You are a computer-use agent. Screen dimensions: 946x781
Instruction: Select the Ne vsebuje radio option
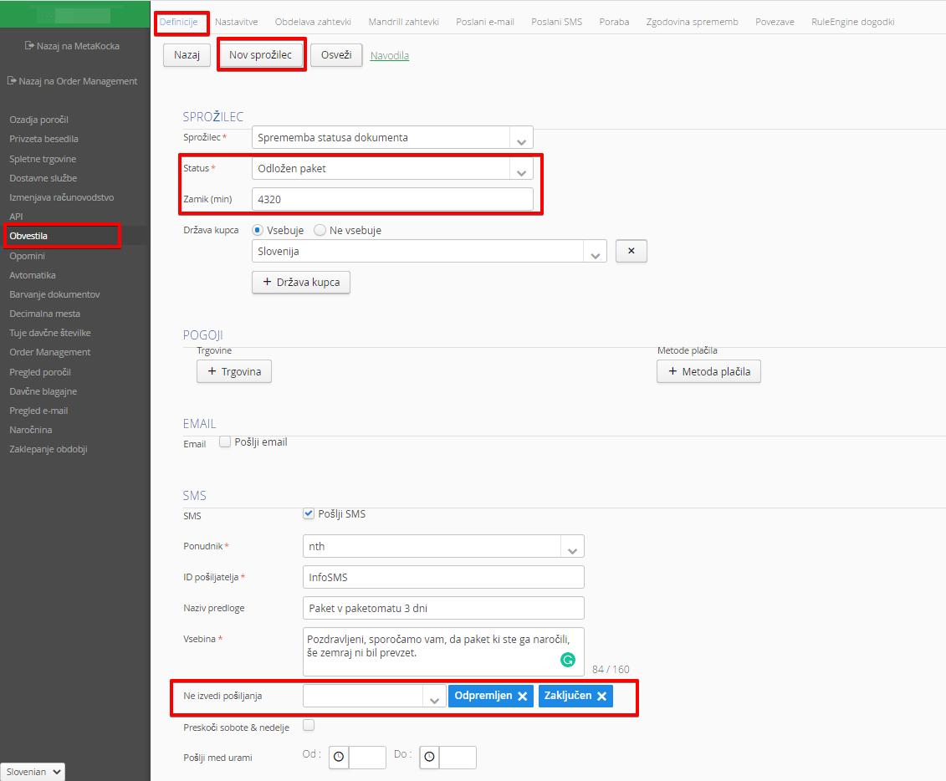[x=320, y=230]
